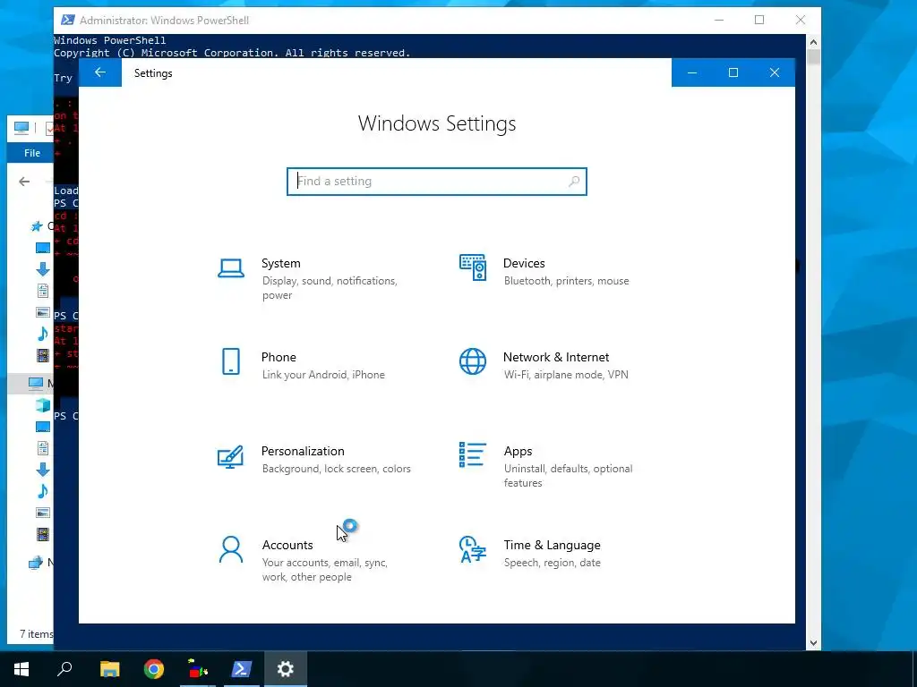Screen dimensions: 917x687
Task: Select the Desktop icon under This PC
Action: point(43,427)
